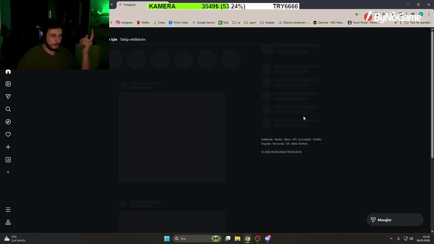Open the Ganimet - ARC Raid bookmark
Screen dimensions: 434x244
[x=329, y=23]
